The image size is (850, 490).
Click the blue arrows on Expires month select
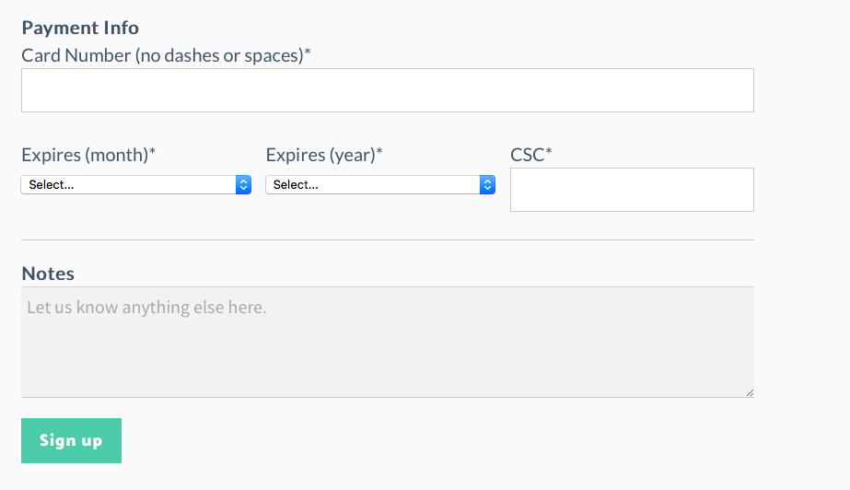pos(243,185)
